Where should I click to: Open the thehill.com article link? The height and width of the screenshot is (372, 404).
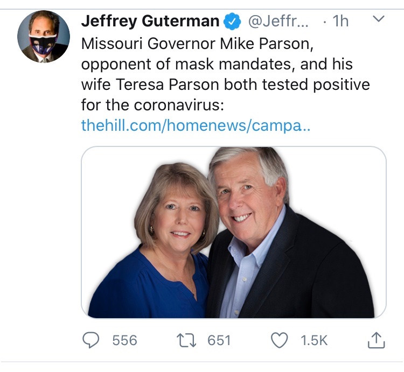pyautogui.click(x=196, y=125)
